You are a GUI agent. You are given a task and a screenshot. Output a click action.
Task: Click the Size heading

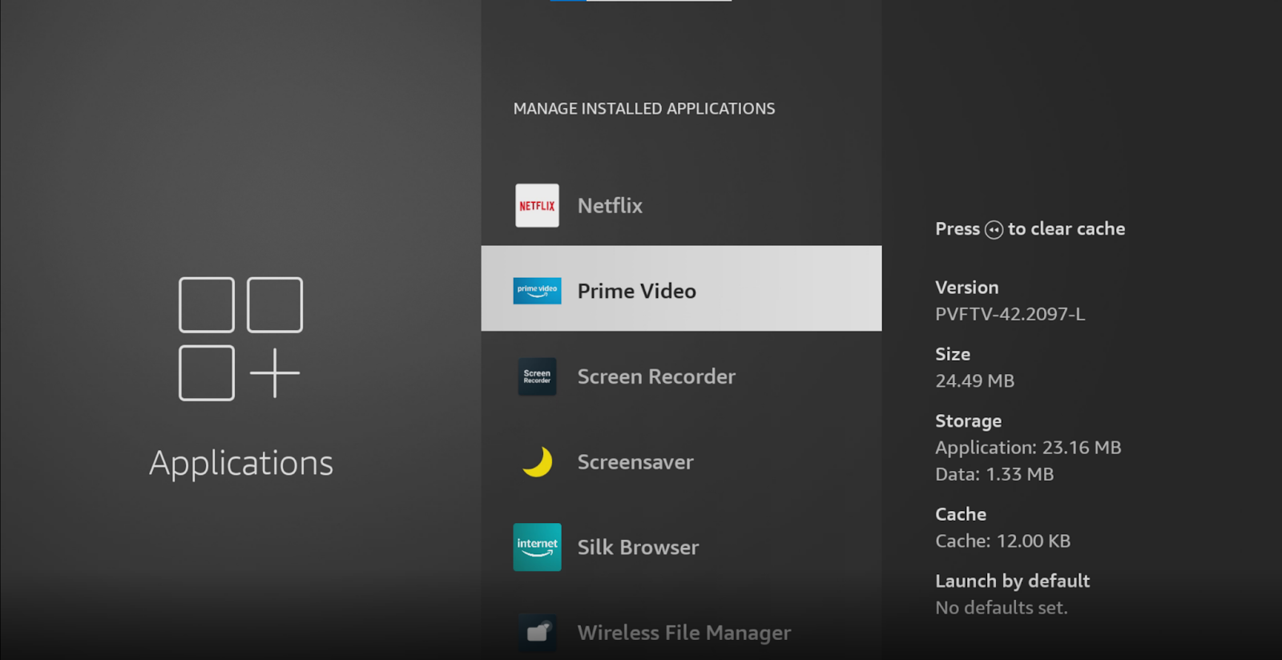pos(952,354)
